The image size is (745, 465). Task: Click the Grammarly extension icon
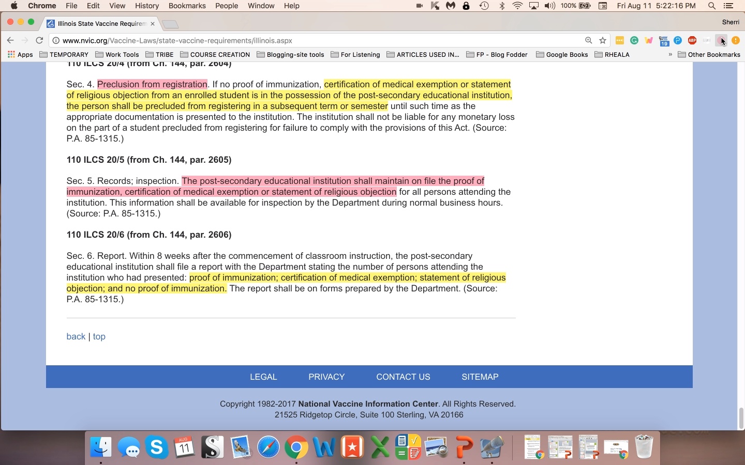[x=634, y=40]
